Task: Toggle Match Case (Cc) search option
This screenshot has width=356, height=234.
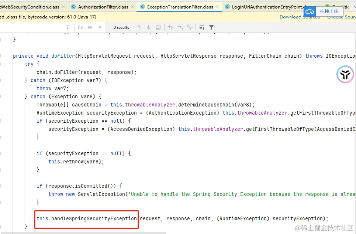Action: click(x=80, y=27)
